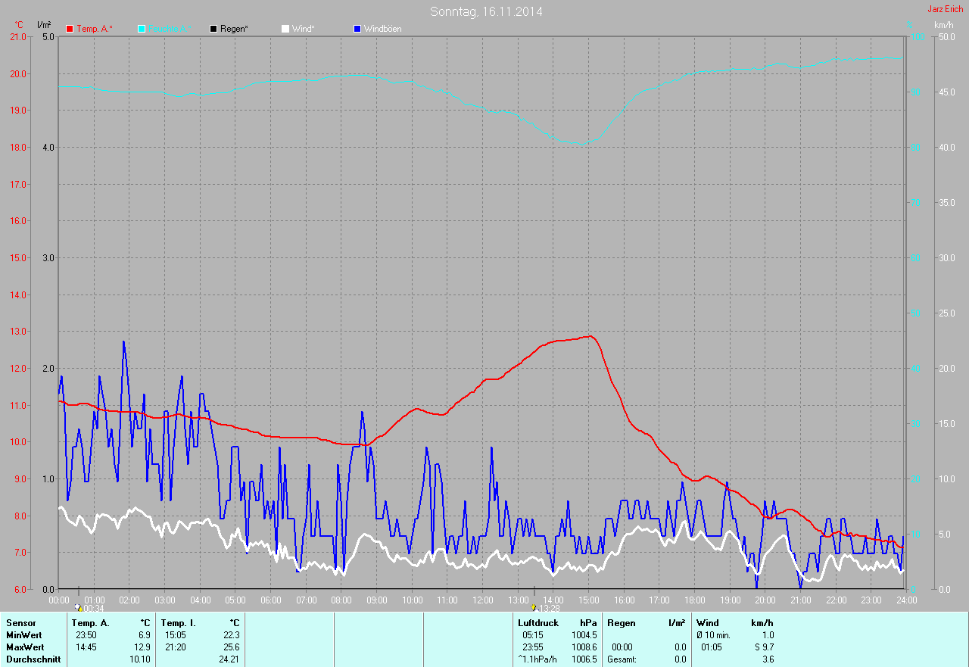Click the MaxWert row label
The height and width of the screenshot is (667, 969).
[25, 647]
